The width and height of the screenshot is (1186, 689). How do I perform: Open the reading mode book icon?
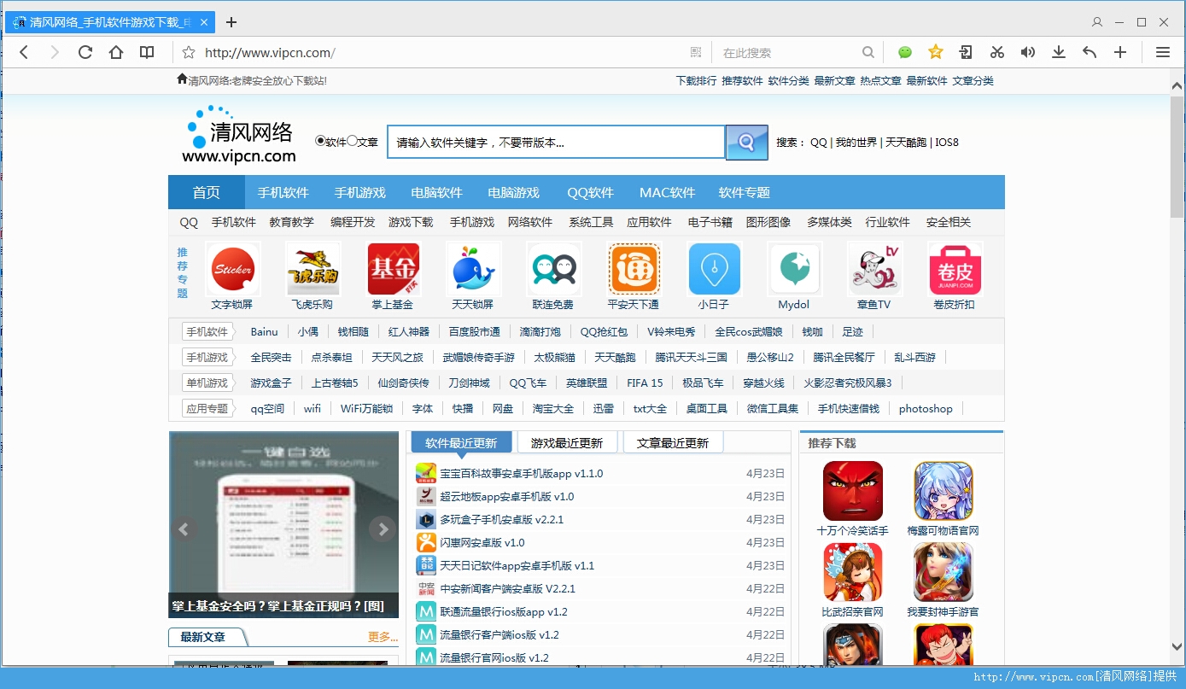[x=147, y=52]
